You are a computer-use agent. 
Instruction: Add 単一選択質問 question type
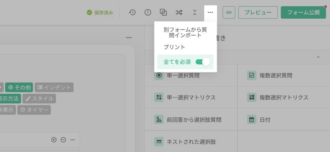point(191,75)
